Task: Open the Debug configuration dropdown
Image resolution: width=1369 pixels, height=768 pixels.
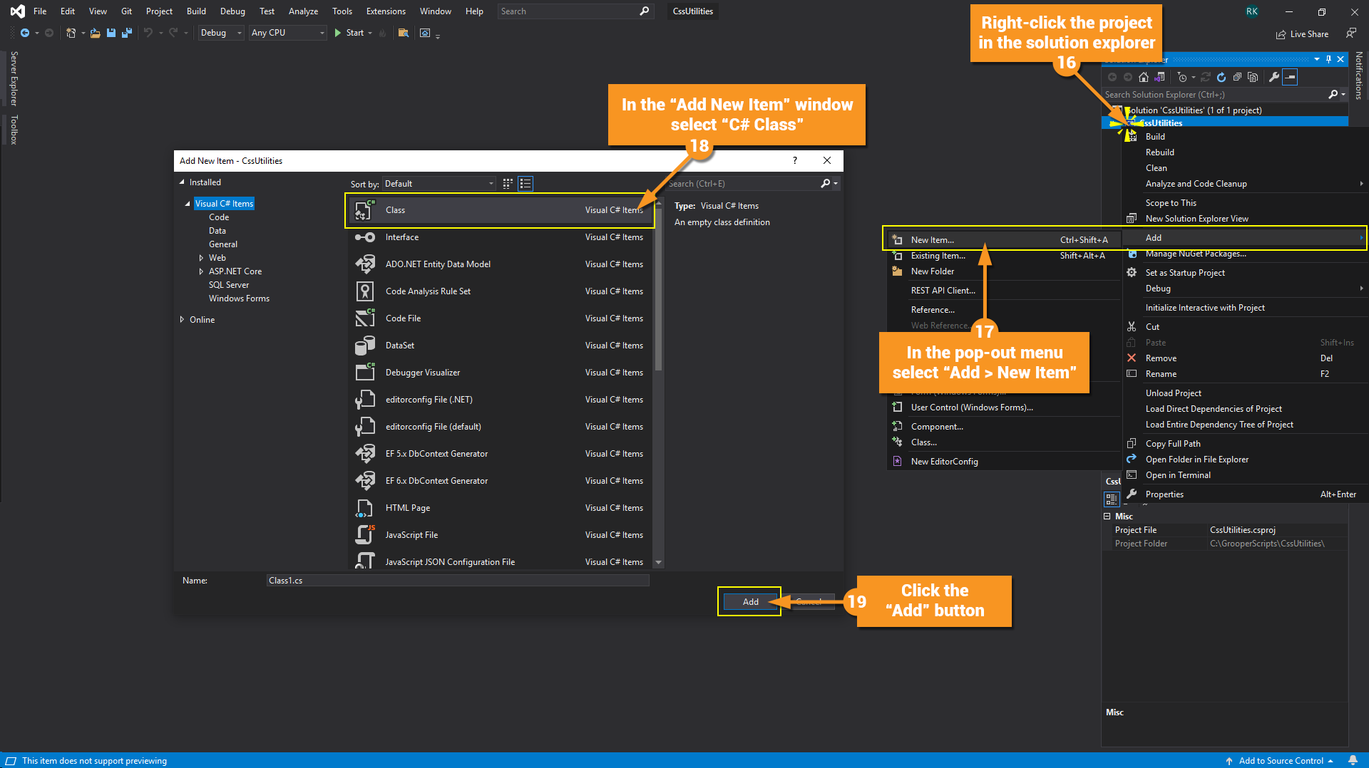Action: [221, 33]
